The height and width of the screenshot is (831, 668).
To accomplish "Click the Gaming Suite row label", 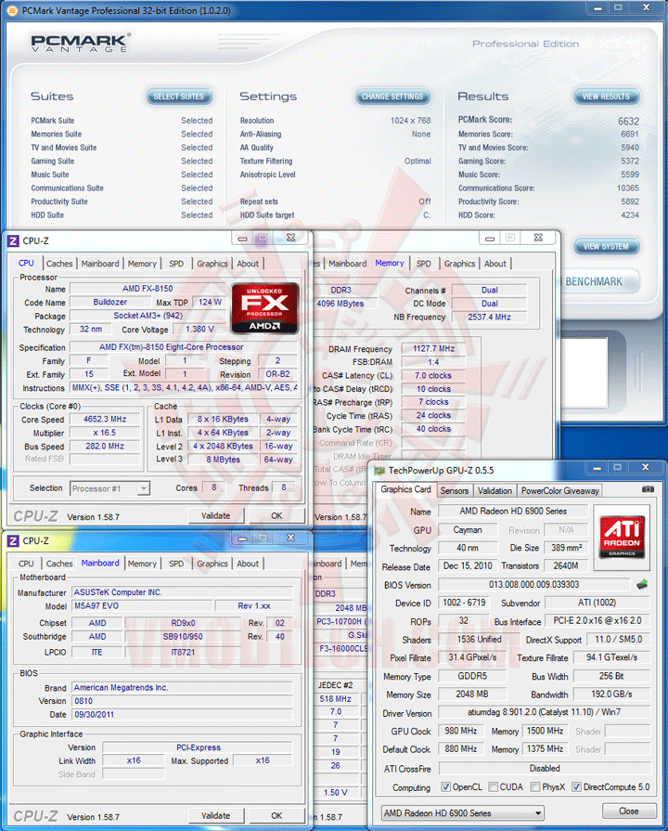I will pyautogui.click(x=53, y=162).
